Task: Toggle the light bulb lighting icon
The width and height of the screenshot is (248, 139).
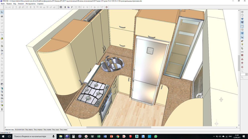Action: (242, 44)
